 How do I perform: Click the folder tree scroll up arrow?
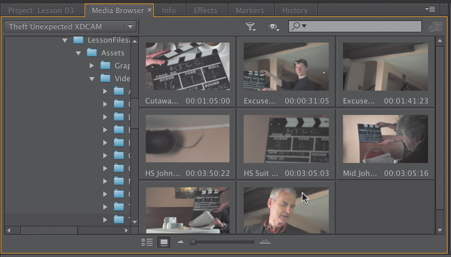(x=135, y=41)
